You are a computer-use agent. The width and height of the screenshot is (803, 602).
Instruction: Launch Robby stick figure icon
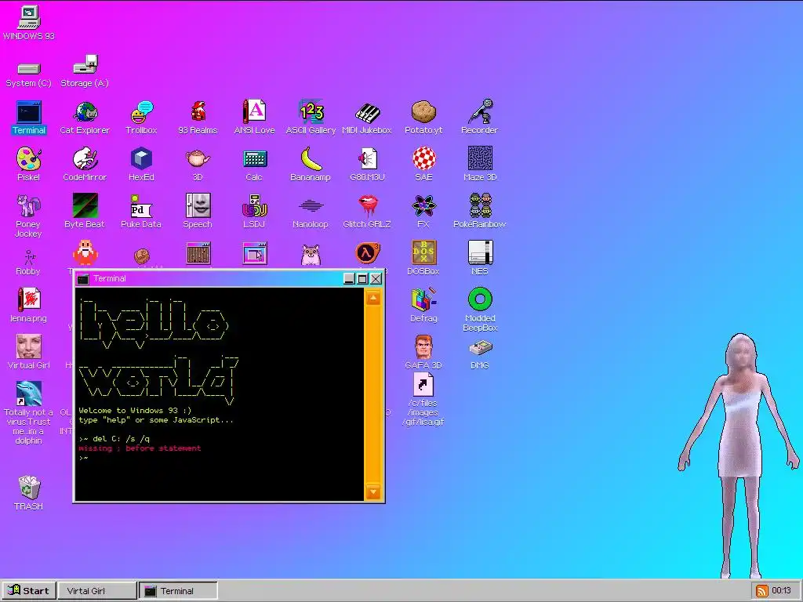[29, 262]
